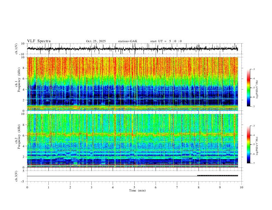Click the "ch.3(V)" axis label
The width and height of the screenshot is (272, 210).
tap(16, 176)
